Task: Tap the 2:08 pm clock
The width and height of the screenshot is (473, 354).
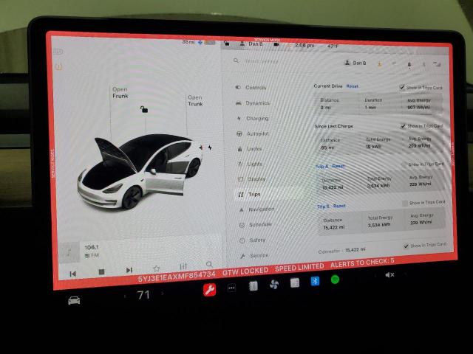Action: tap(304, 45)
